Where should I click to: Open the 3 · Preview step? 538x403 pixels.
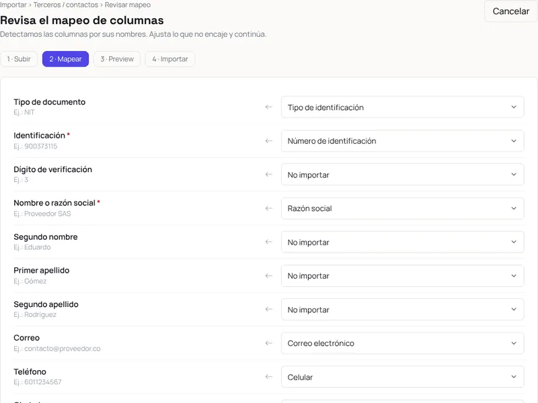pyautogui.click(x=117, y=59)
